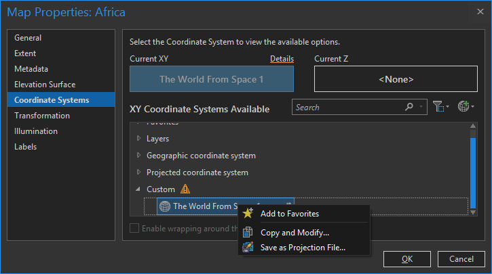Click the coordinate list vertical scrollbar
Screen dimensions: 492x274
pyautogui.click(x=473, y=169)
